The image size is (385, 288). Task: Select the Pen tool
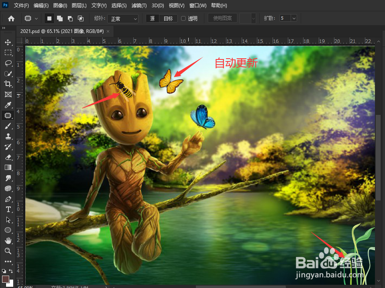8,199
